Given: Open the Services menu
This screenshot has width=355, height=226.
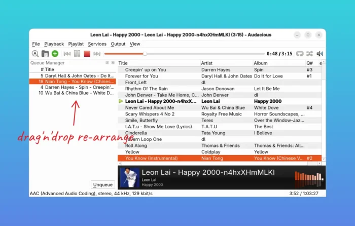Looking at the screenshot, I should pos(97,44).
